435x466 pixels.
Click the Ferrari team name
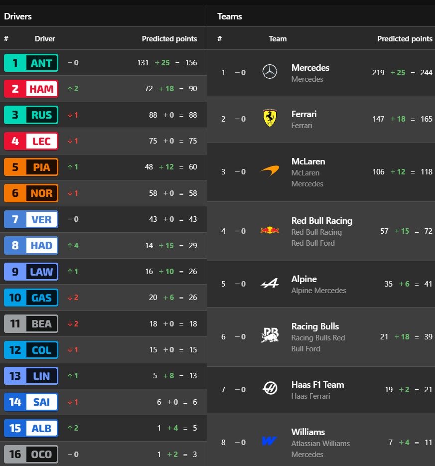click(x=303, y=114)
